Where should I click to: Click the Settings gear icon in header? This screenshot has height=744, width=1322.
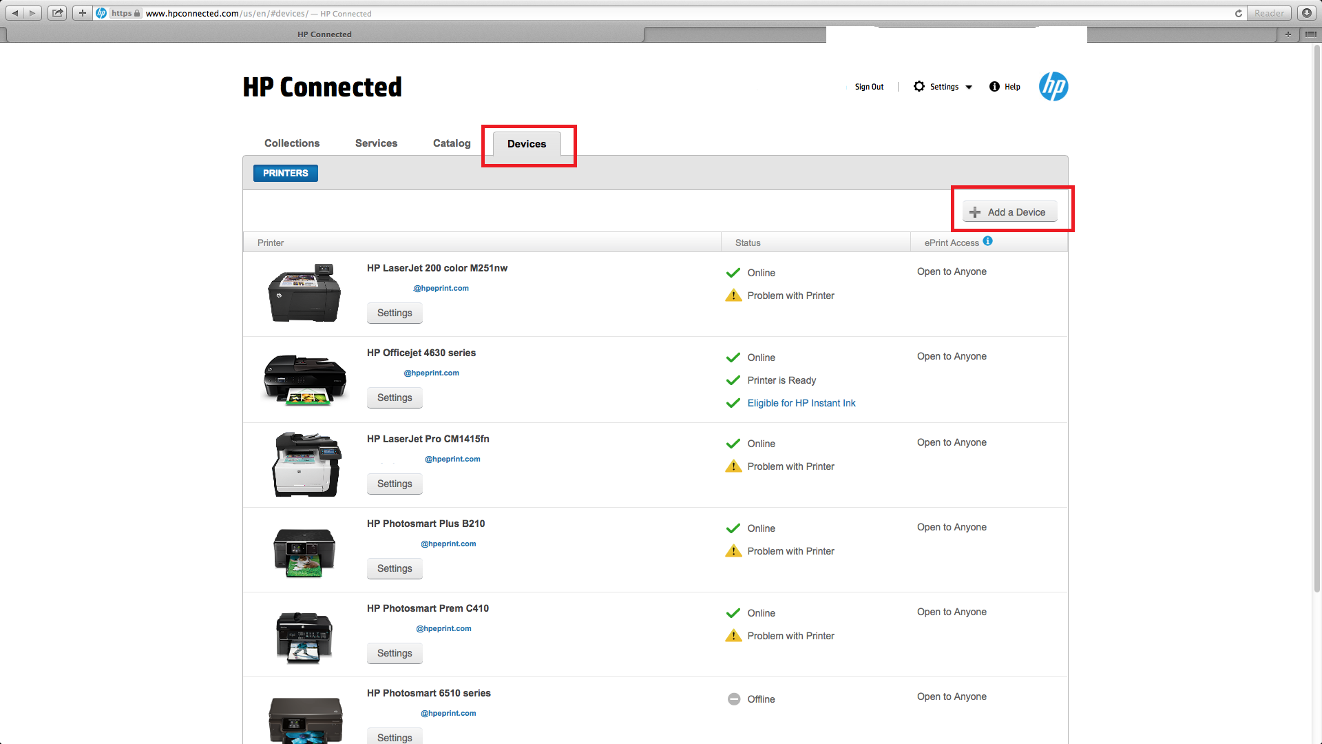coord(919,87)
